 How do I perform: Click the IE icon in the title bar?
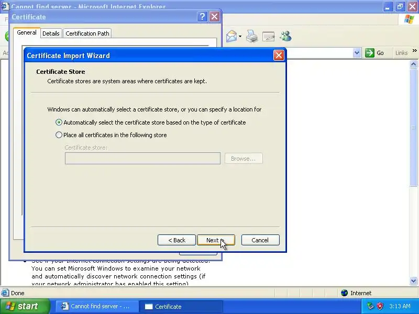coord(5,6)
